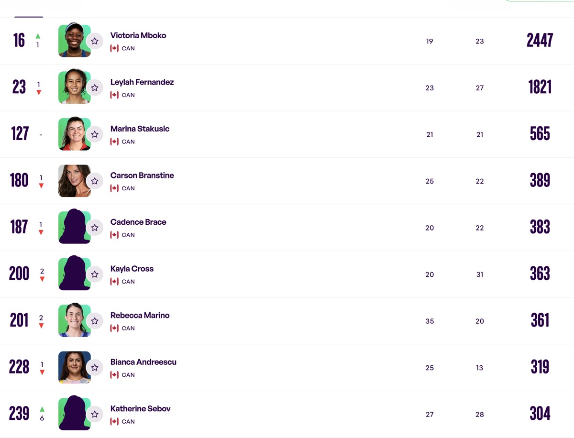Tap the star icon by Bianca Andreescu

[95, 367]
